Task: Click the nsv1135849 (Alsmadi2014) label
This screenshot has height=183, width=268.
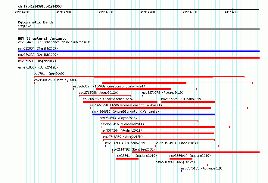Action: 176,143
